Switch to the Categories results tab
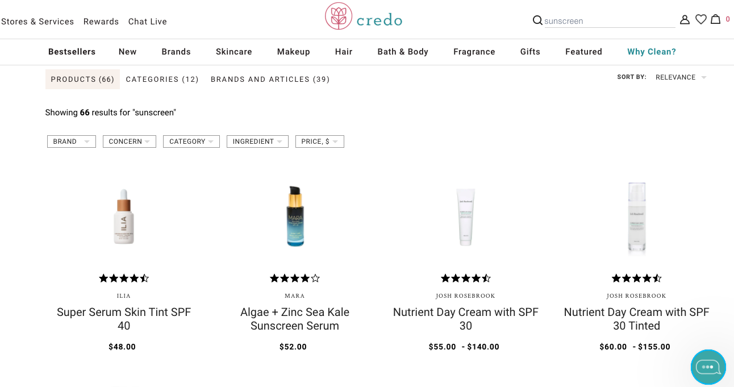 (162, 79)
